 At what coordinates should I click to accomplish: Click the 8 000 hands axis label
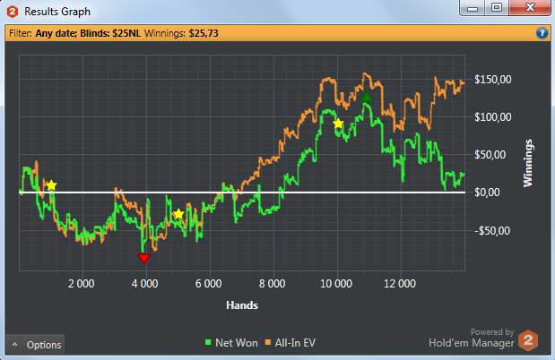click(273, 284)
